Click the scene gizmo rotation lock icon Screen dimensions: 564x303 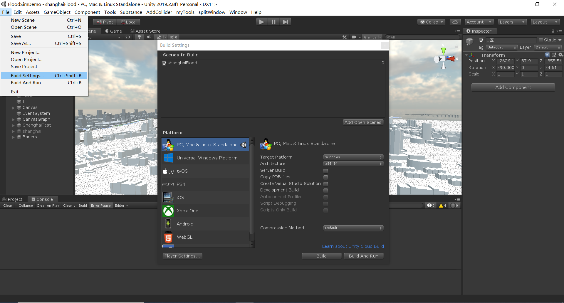point(456,46)
